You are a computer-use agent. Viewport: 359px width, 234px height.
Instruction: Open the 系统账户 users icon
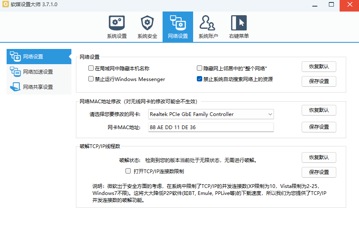(208, 23)
